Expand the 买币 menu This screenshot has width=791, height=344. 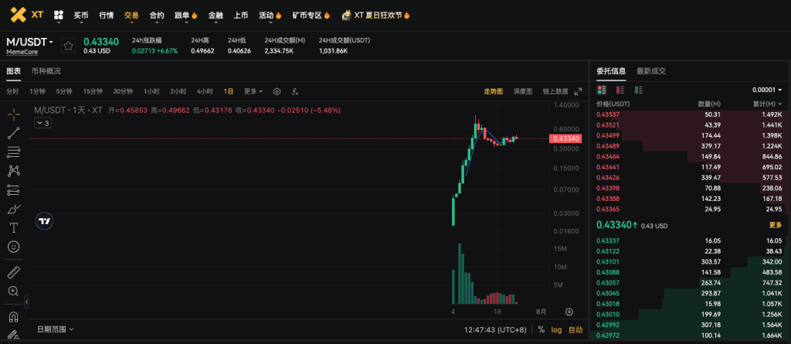click(x=80, y=15)
